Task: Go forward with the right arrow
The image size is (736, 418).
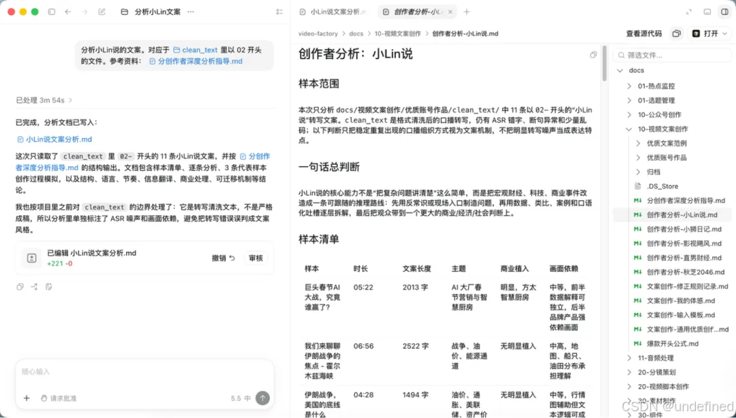Action: [85, 12]
